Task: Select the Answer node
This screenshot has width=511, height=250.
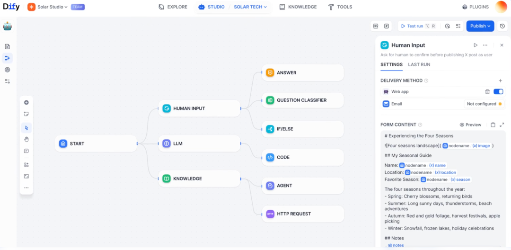Action: click(x=303, y=73)
